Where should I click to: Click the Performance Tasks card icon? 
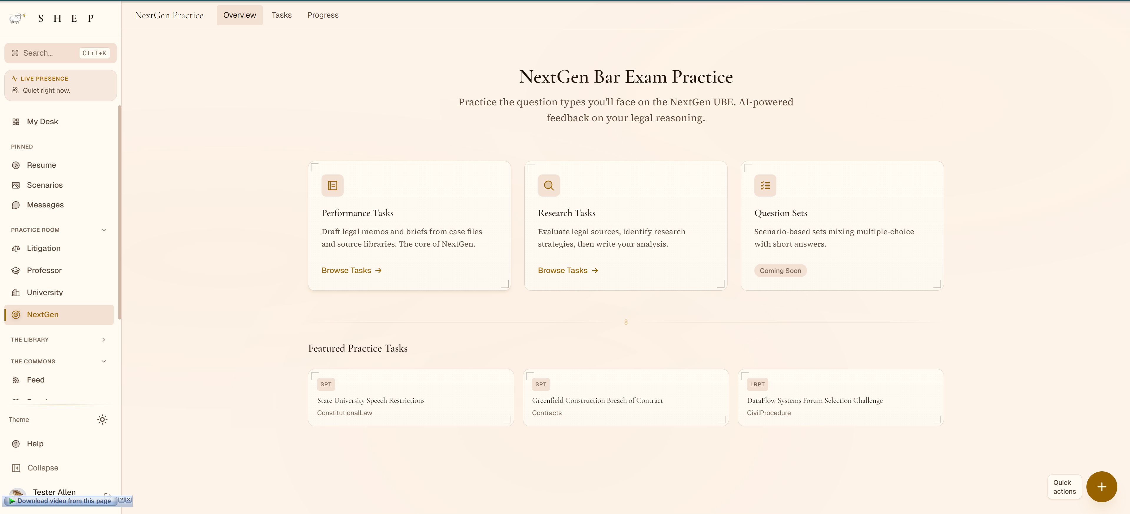(x=332, y=185)
